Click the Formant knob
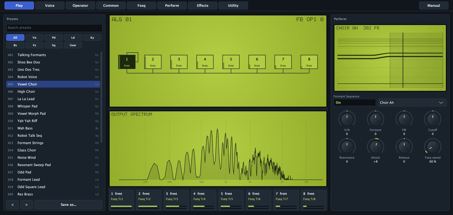The height and width of the screenshot is (215, 453). click(375, 119)
